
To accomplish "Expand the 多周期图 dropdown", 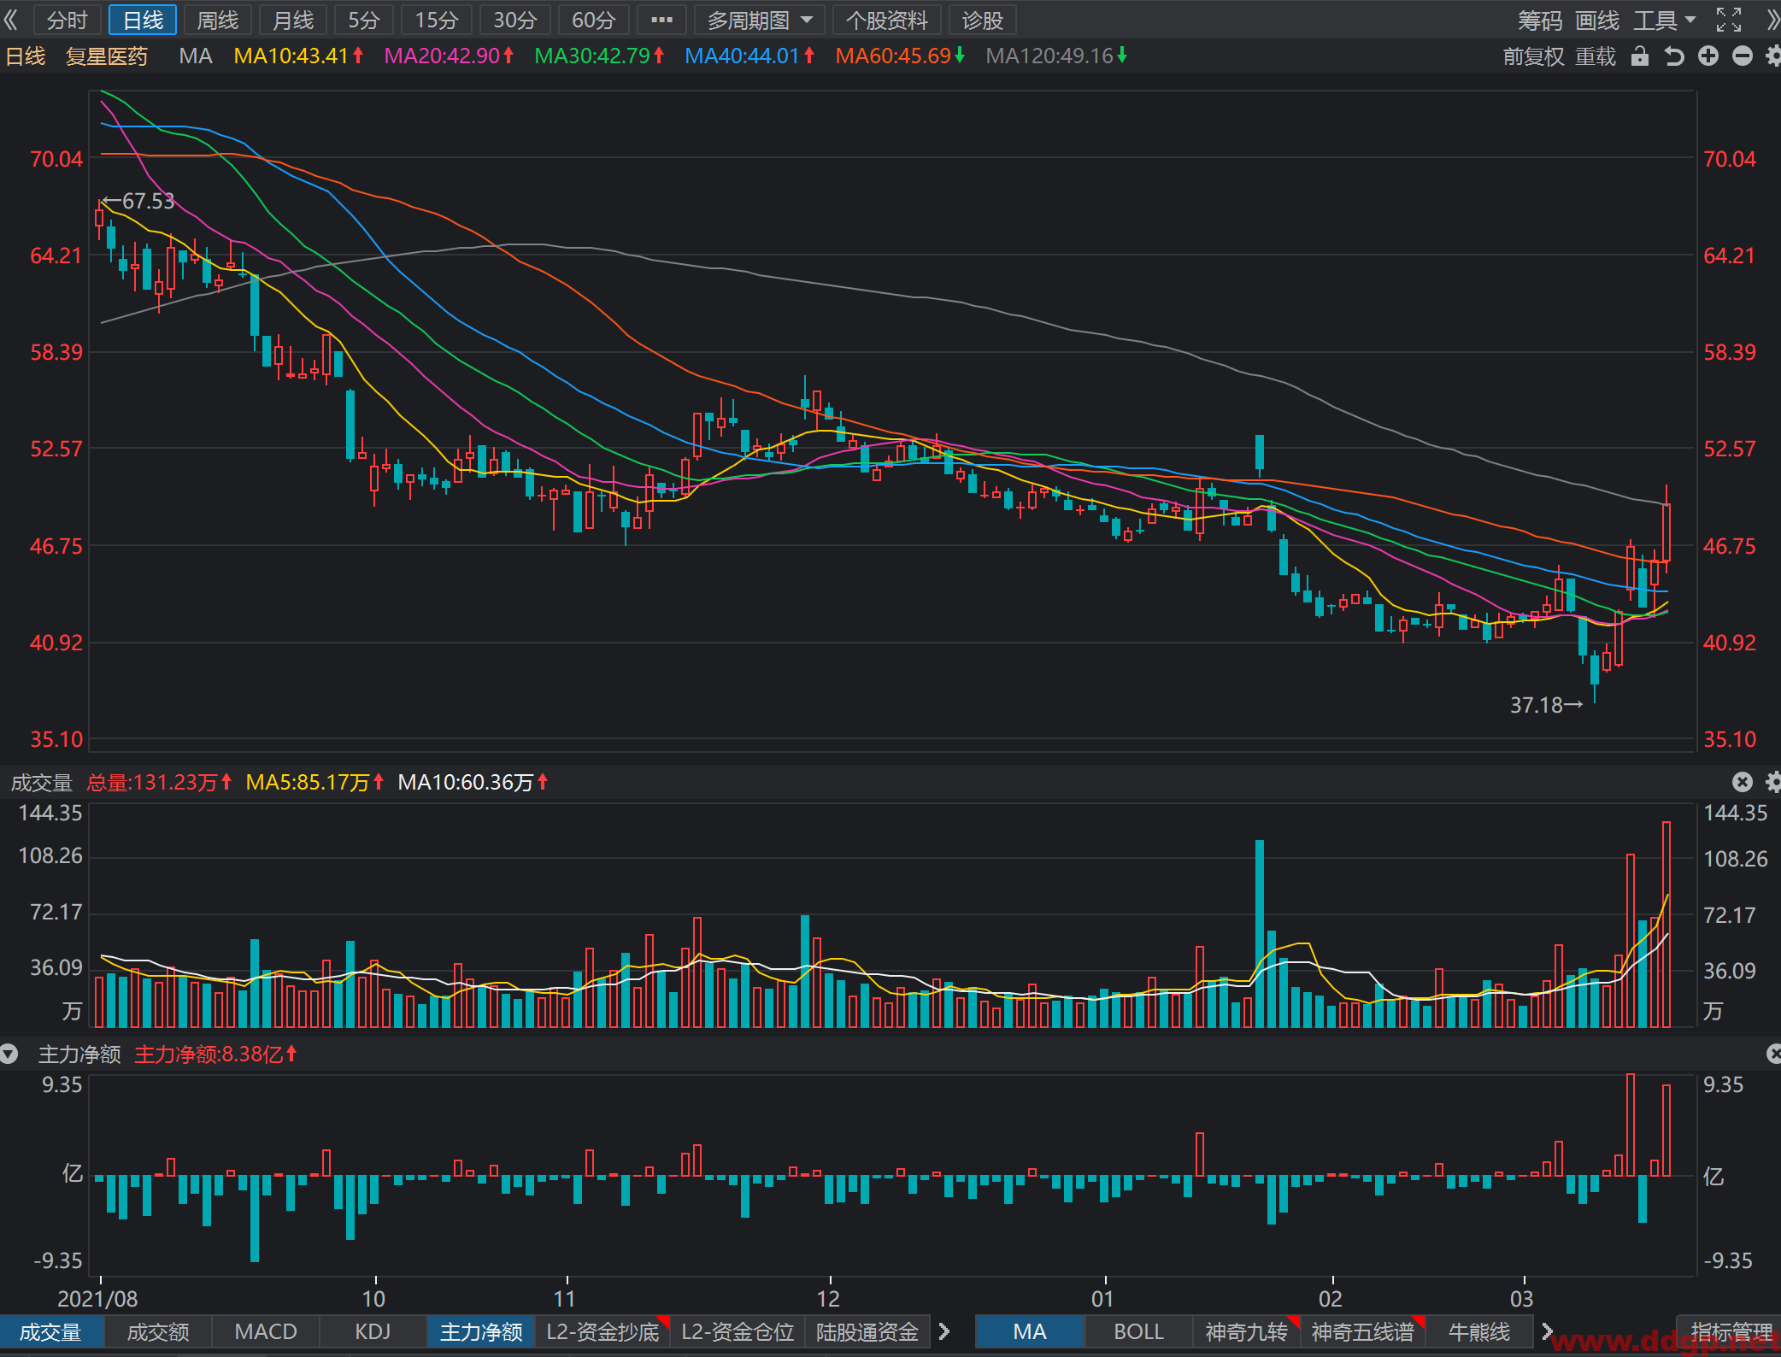I will point(759,20).
